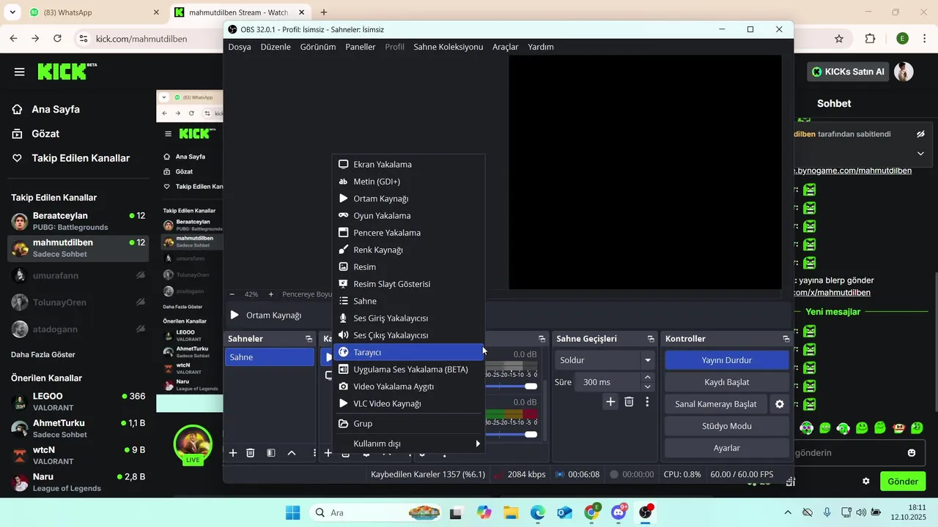Open Kick chat settings gear icon
938x527 pixels.
(866, 481)
